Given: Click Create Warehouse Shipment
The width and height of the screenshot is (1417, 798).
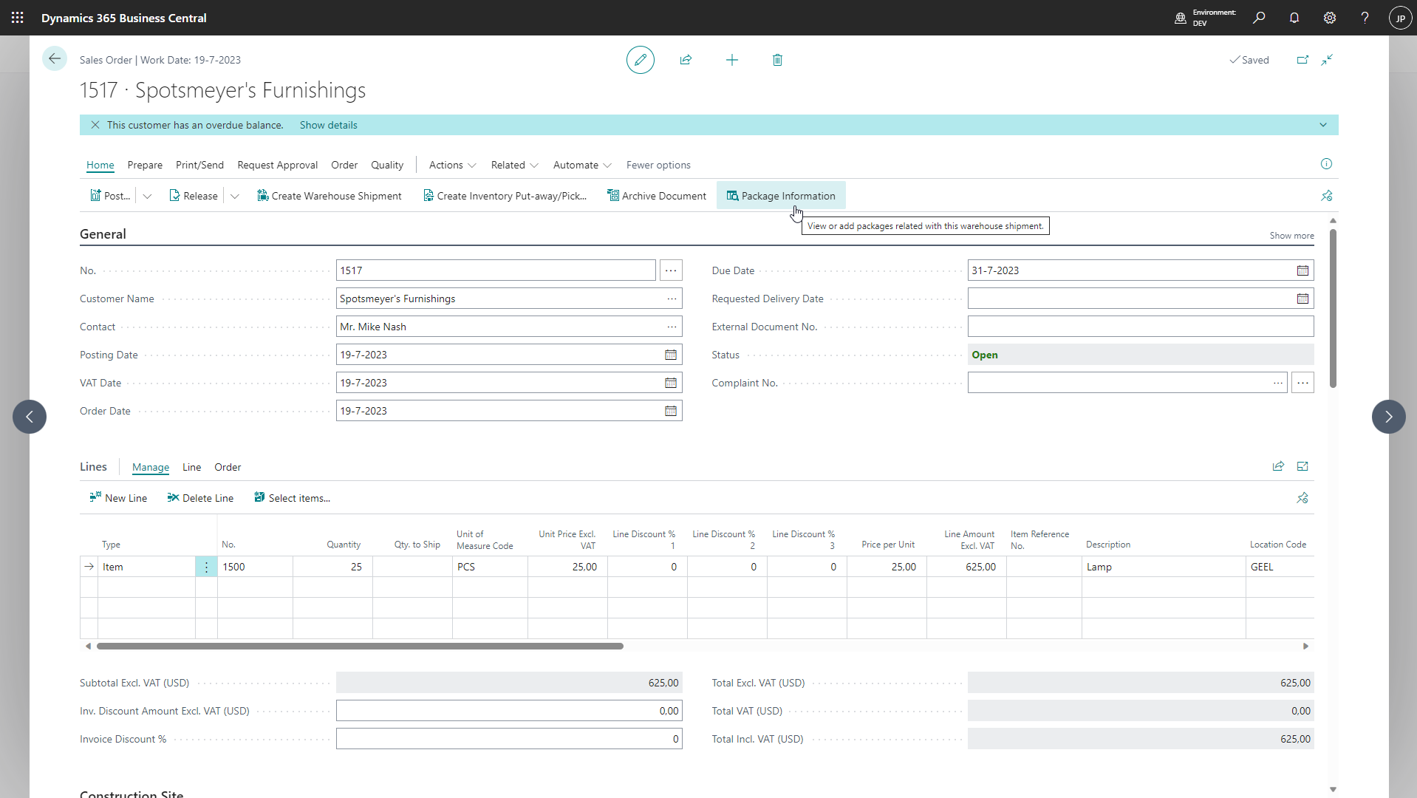Looking at the screenshot, I should pyautogui.click(x=329, y=196).
